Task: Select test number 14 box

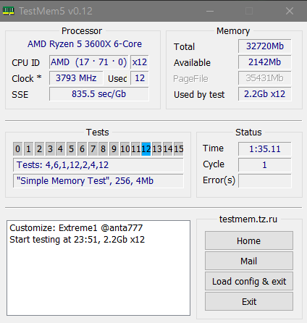Action: click(x=167, y=149)
